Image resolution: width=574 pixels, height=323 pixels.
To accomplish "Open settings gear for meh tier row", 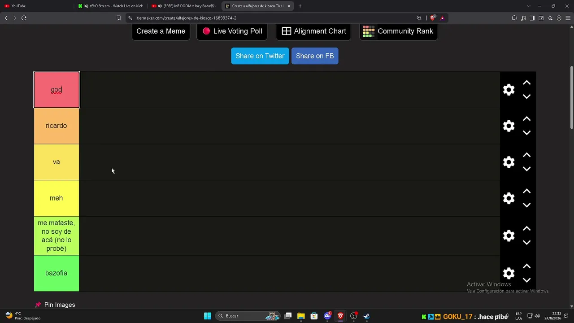I will pos(509,198).
